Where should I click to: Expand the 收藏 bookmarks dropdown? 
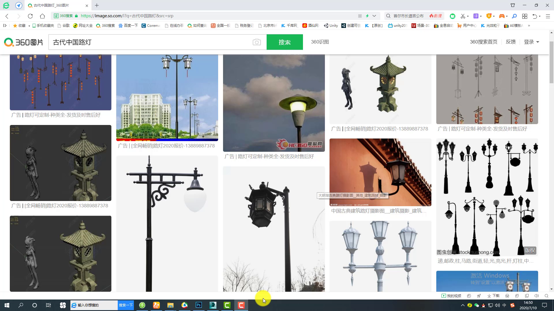coord(29,26)
